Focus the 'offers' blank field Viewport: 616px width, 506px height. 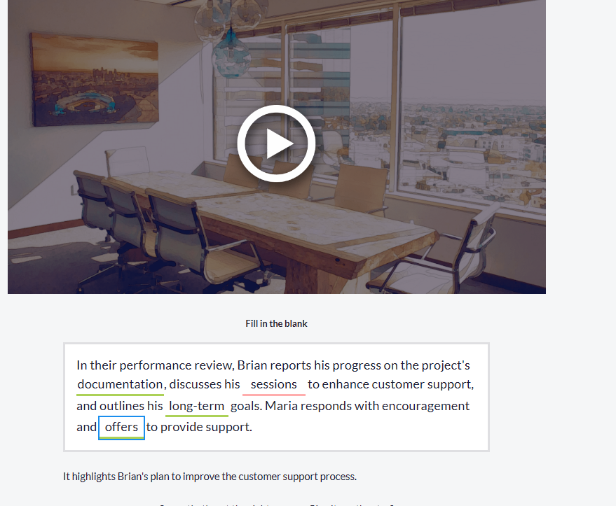[x=121, y=427]
